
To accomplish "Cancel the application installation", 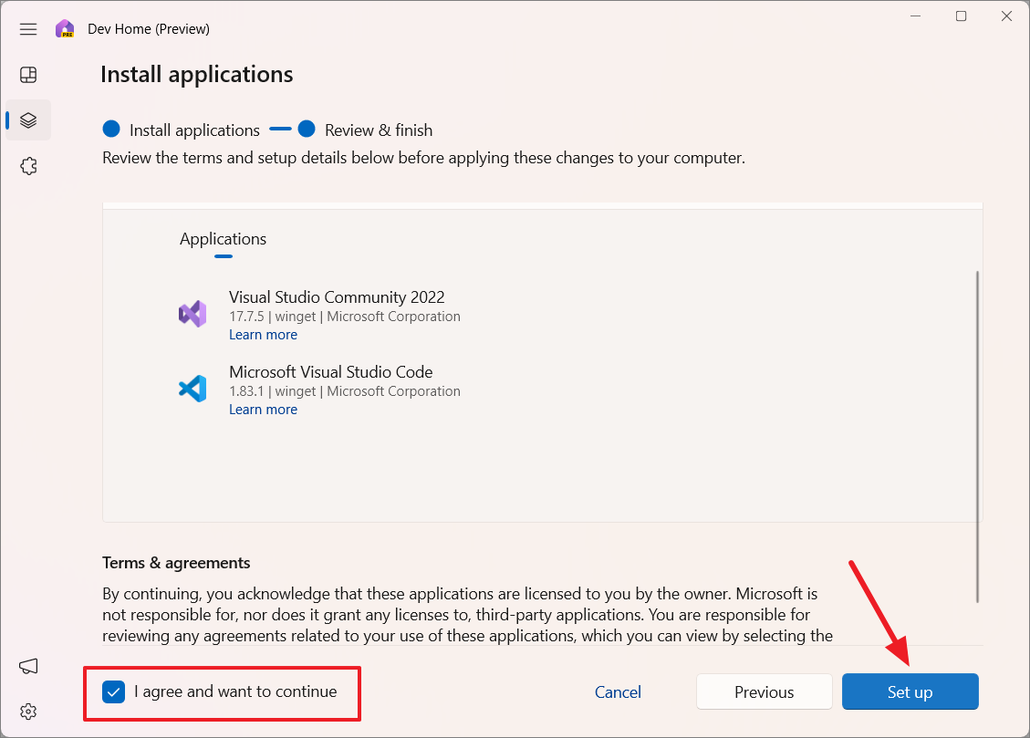I will point(618,692).
